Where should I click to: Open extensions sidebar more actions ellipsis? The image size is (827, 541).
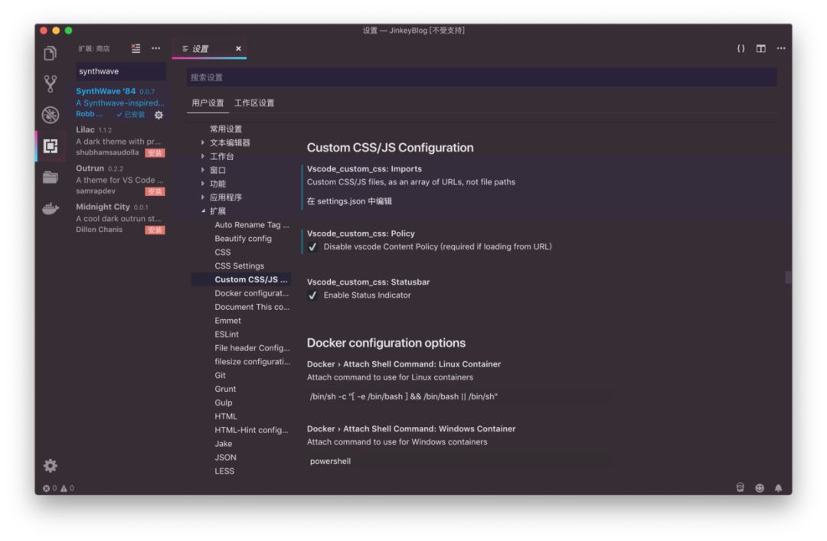(155, 48)
